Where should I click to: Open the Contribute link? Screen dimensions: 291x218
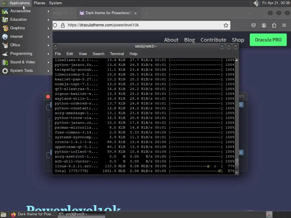[213, 40]
